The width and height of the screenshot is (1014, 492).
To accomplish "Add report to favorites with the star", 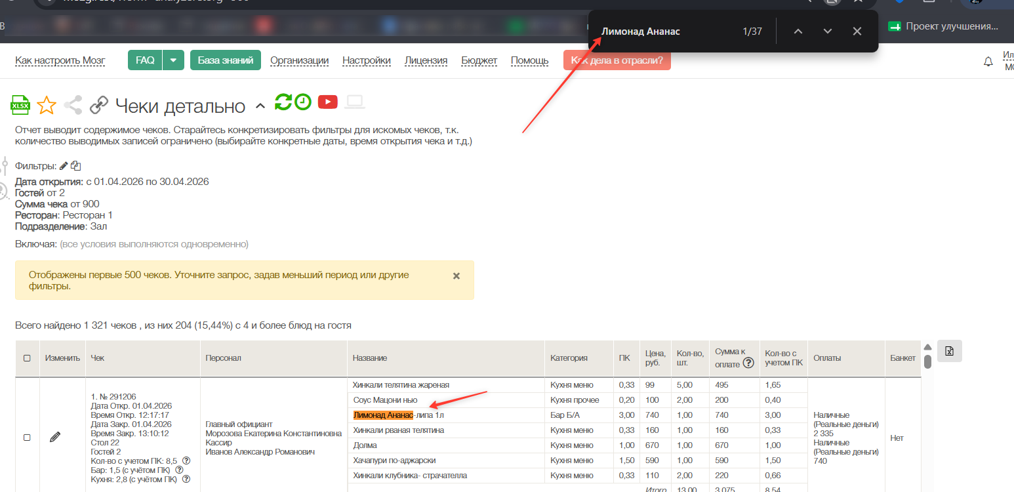I will 46,105.
